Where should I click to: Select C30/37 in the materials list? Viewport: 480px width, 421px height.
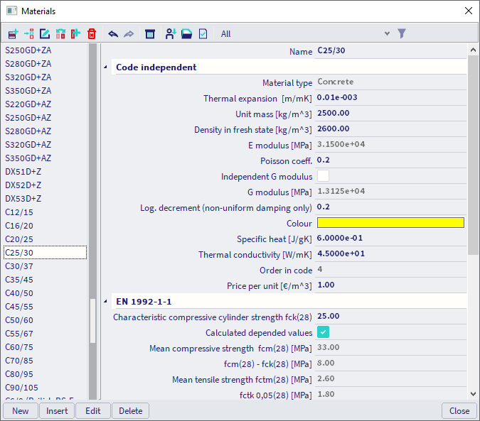tap(19, 266)
